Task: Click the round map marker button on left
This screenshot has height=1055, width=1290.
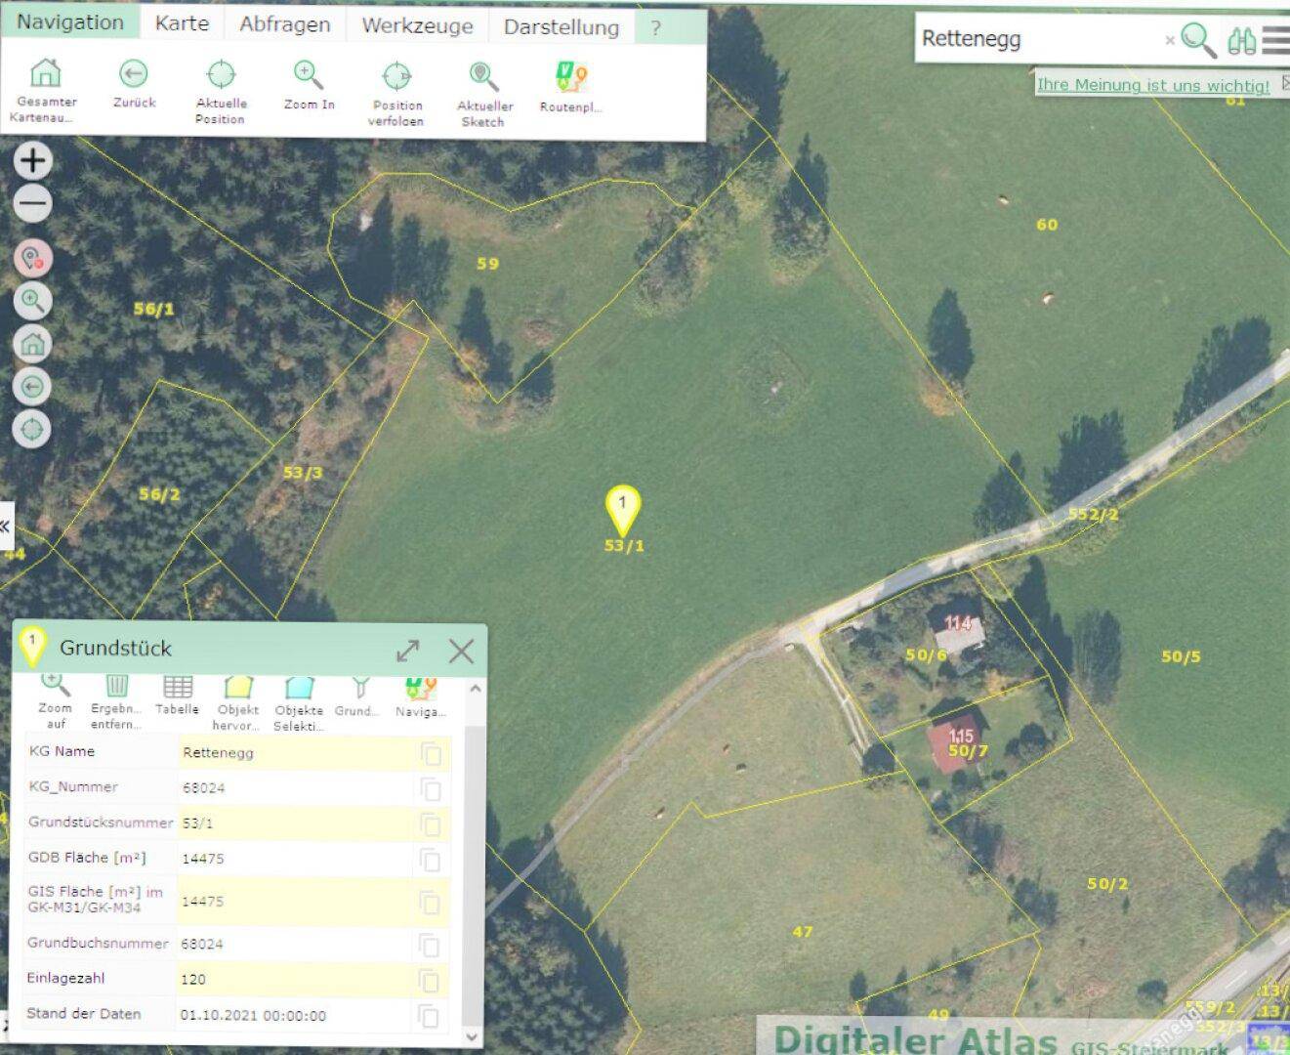Action: pyautogui.click(x=32, y=258)
